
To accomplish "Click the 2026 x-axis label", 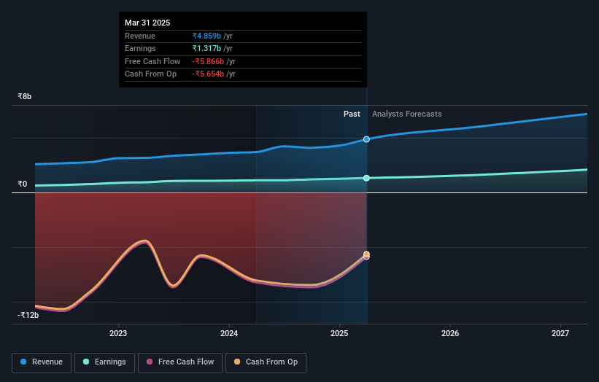I will click(450, 333).
